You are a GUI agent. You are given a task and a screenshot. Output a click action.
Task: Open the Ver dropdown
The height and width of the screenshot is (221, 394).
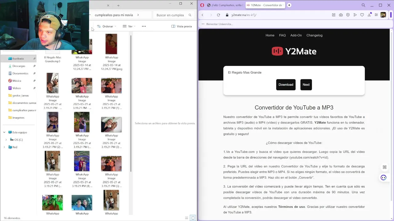tap(129, 26)
